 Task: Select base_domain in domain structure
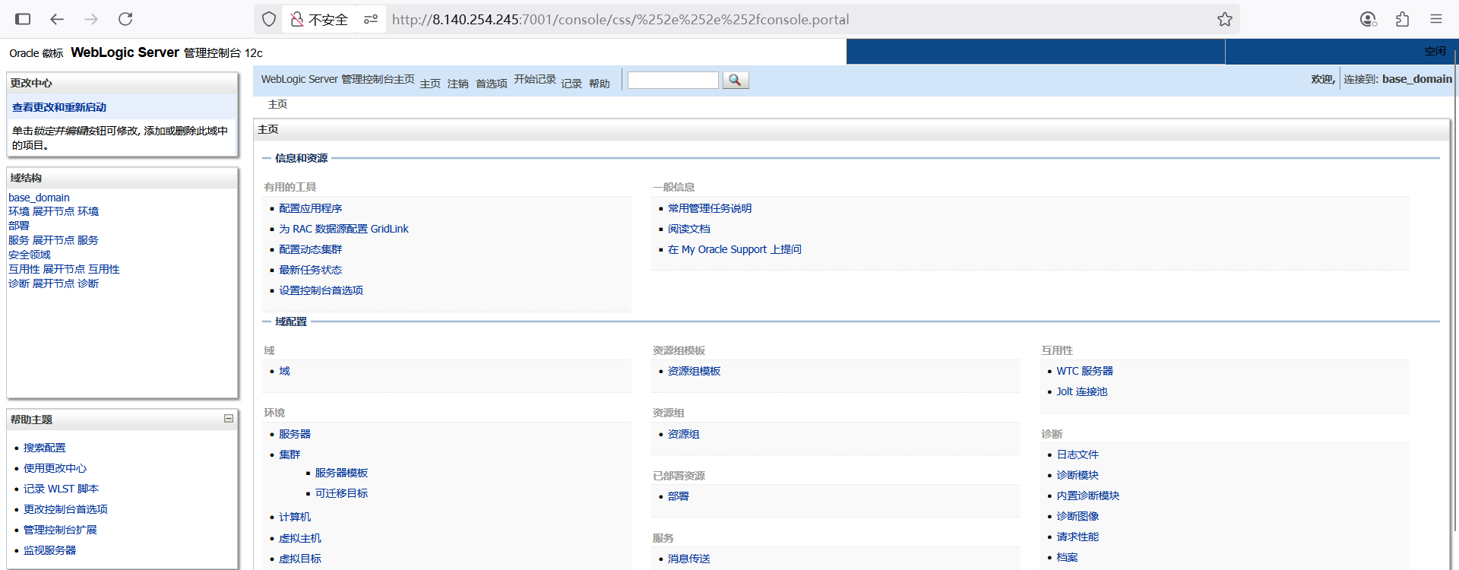pyautogui.click(x=39, y=198)
